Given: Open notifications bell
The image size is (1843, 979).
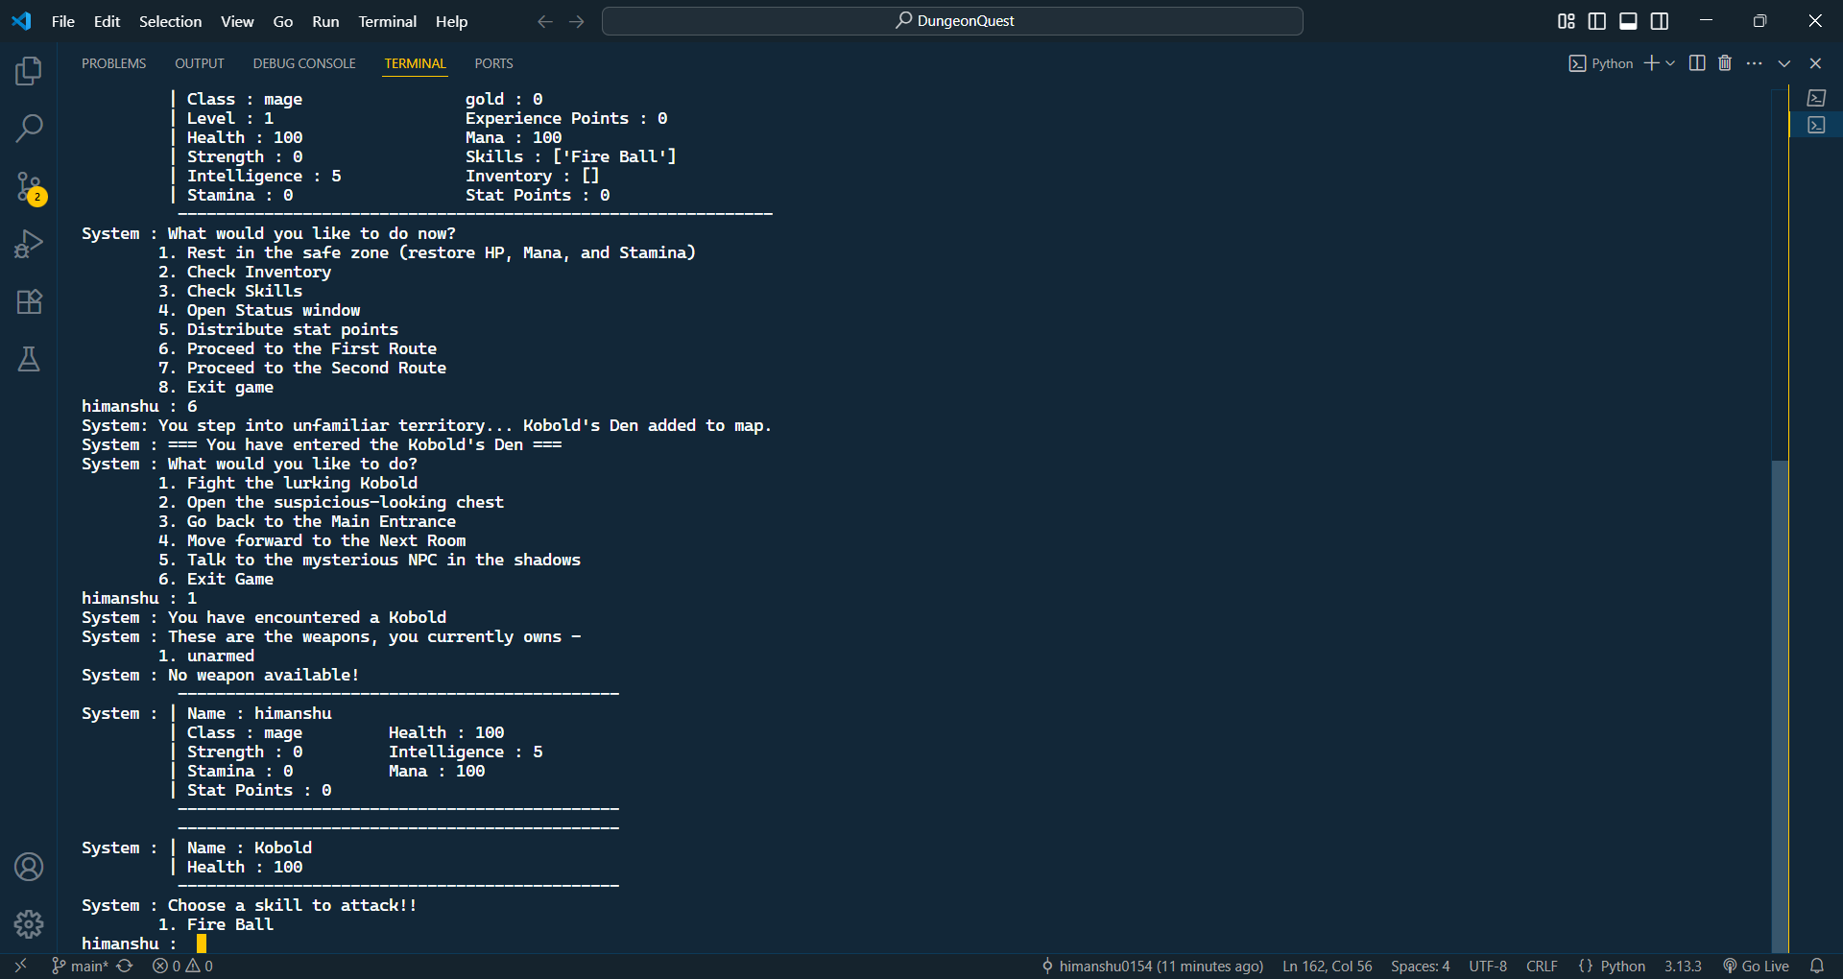Looking at the screenshot, I should click(1817, 967).
